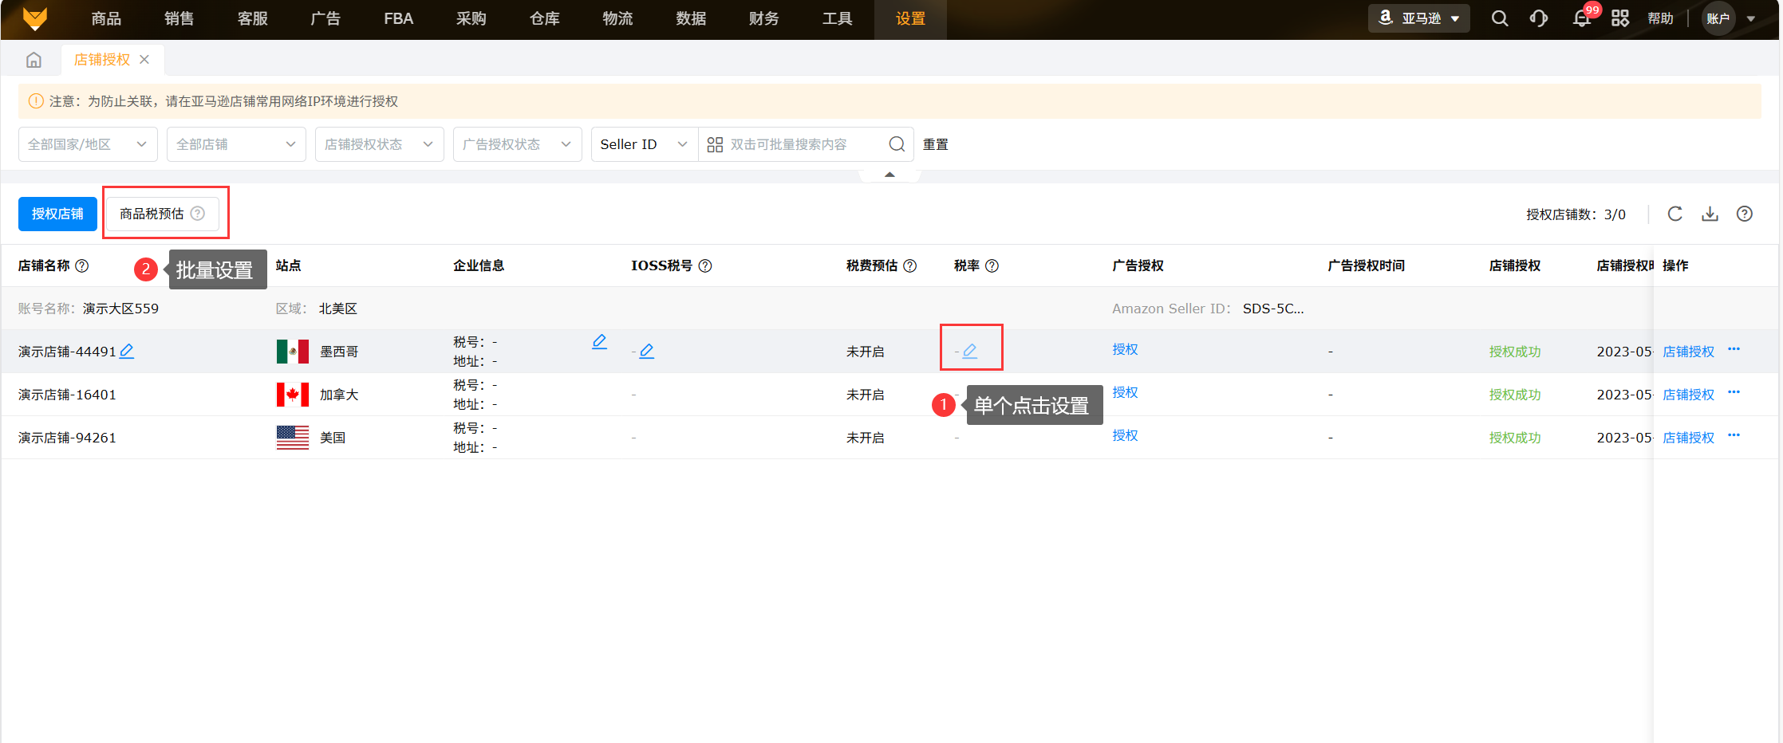Open the apps grid icon in top bar
Viewport: 1783px width, 743px height.
coord(1619,19)
